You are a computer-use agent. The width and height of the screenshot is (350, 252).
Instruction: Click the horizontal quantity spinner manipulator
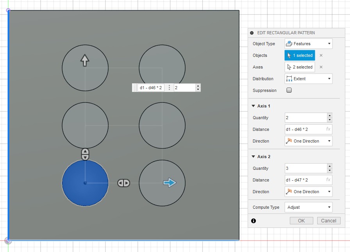click(x=123, y=183)
